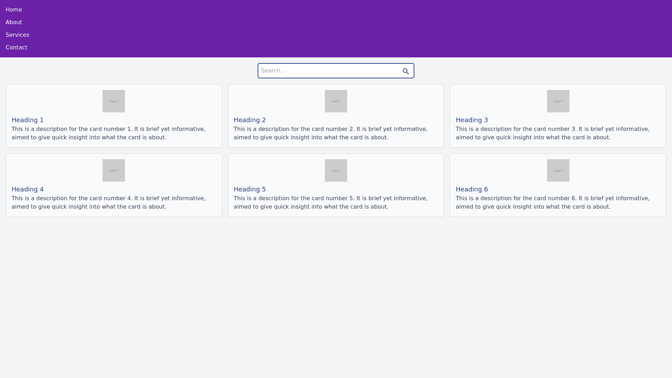Click the card number 3 description text
The height and width of the screenshot is (378, 672).
click(x=552, y=133)
